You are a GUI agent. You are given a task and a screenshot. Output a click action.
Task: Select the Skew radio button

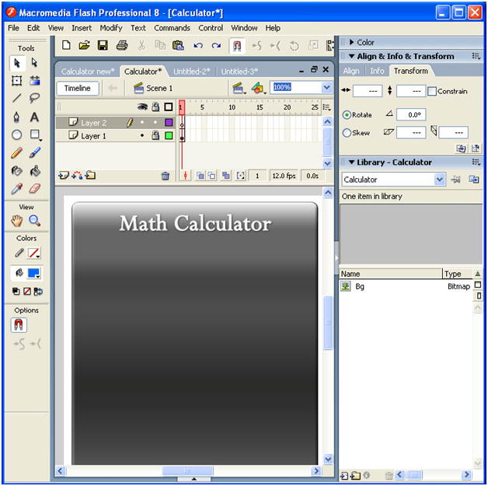(x=347, y=133)
